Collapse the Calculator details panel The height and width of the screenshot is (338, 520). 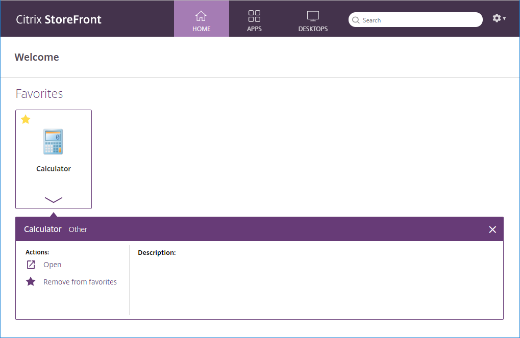[492, 229]
